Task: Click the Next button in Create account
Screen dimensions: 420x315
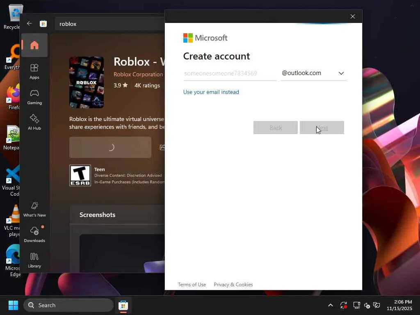Action: [322, 128]
